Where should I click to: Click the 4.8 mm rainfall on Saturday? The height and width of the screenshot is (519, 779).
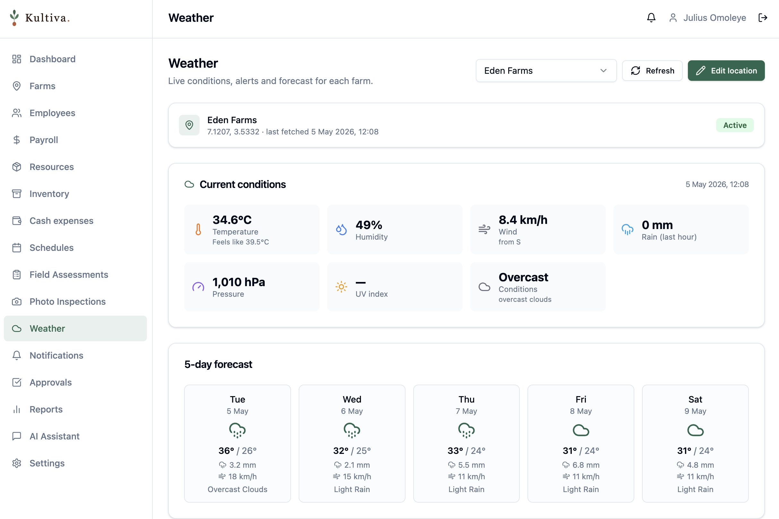(700, 465)
